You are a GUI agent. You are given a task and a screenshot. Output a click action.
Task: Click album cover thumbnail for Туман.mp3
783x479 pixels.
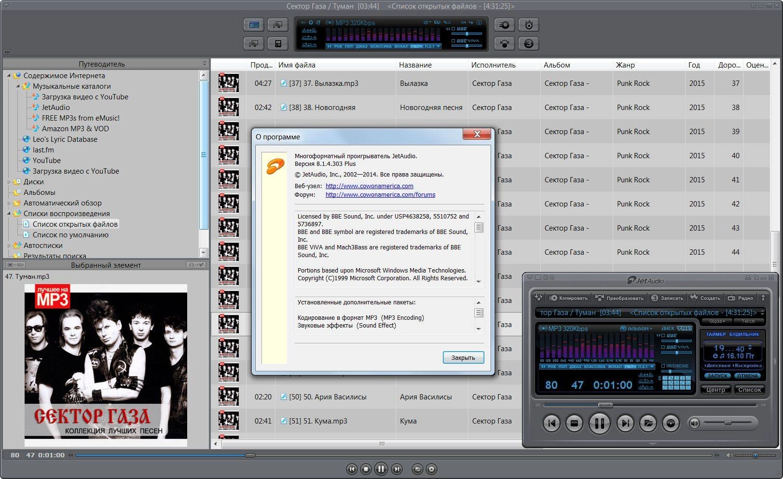(106, 365)
